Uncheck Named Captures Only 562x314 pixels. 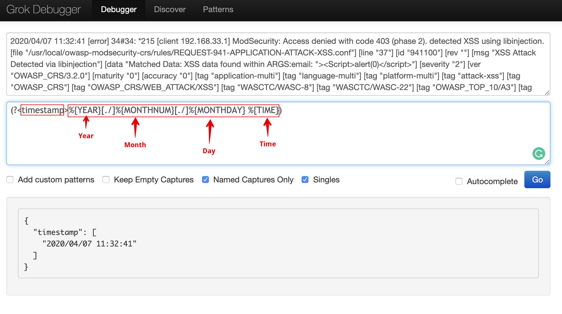[205, 180]
